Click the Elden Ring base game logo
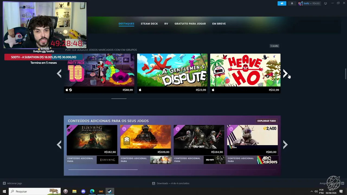The width and height of the screenshot is (347, 195). (x=107, y=160)
